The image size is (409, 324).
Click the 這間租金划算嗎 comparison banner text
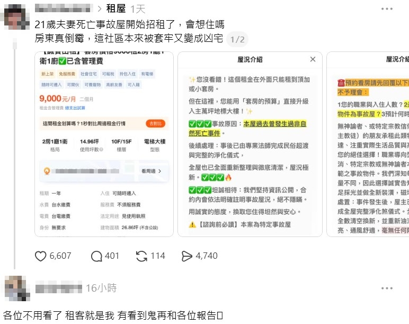pyautogui.click(x=84, y=124)
